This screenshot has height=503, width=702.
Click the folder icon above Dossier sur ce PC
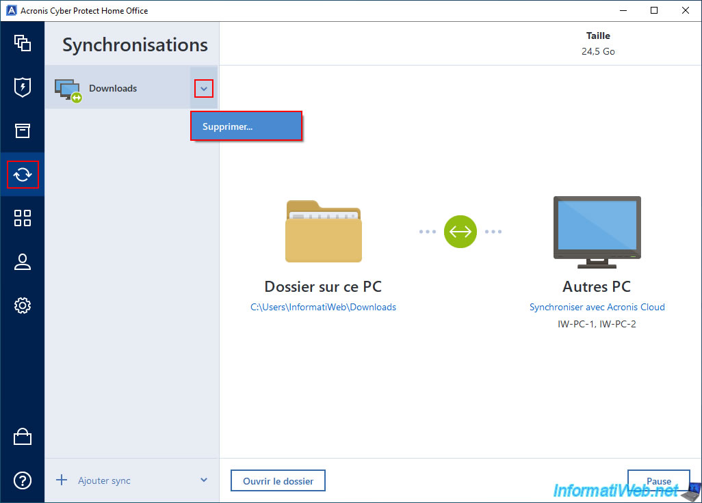324,232
